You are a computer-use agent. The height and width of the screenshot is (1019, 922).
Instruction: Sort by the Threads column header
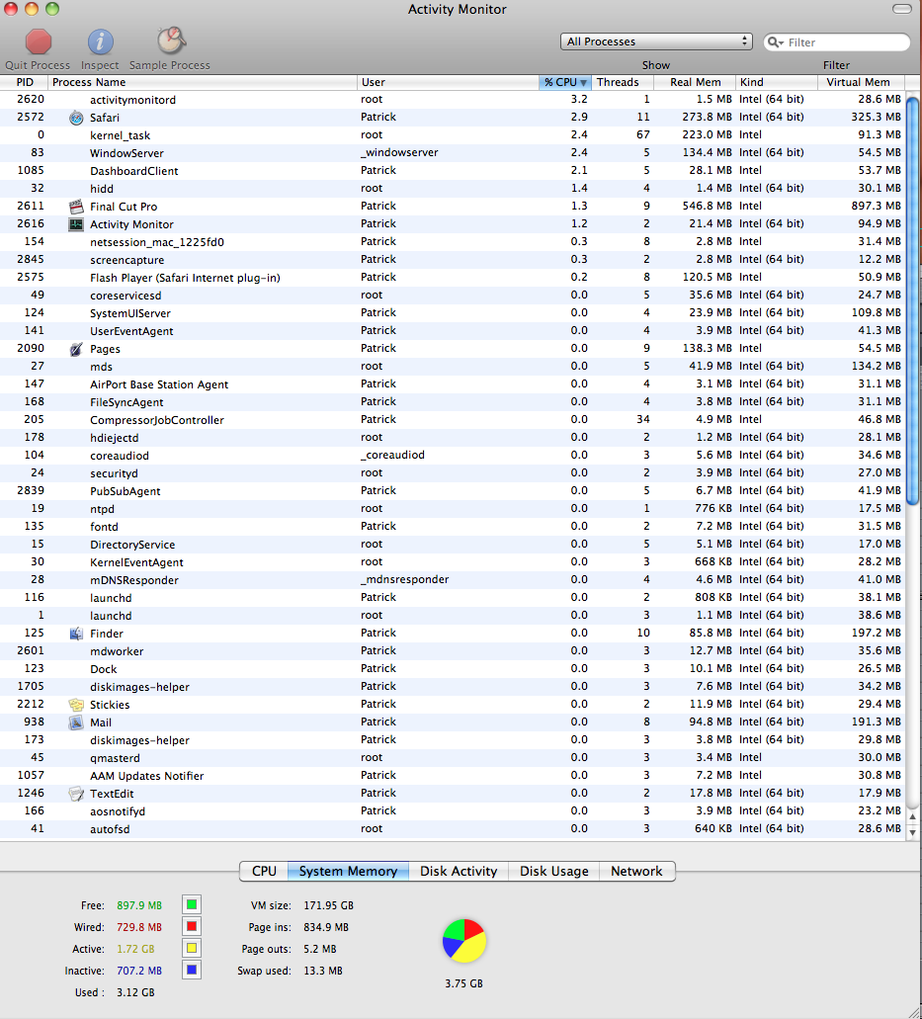click(x=622, y=83)
